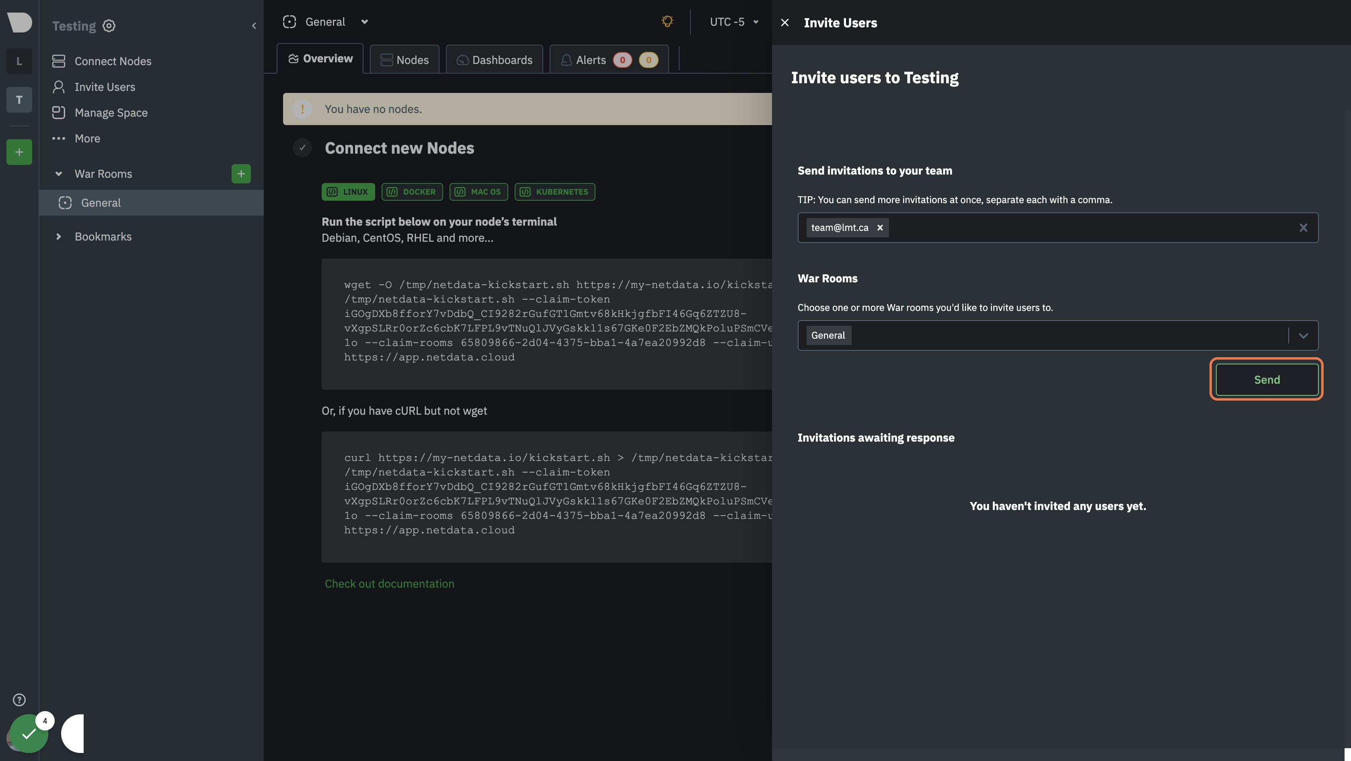Add a new War Room

(x=241, y=174)
